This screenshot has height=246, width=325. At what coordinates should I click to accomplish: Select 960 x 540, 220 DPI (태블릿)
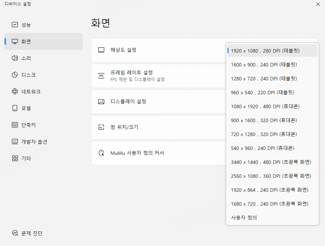tap(272, 92)
